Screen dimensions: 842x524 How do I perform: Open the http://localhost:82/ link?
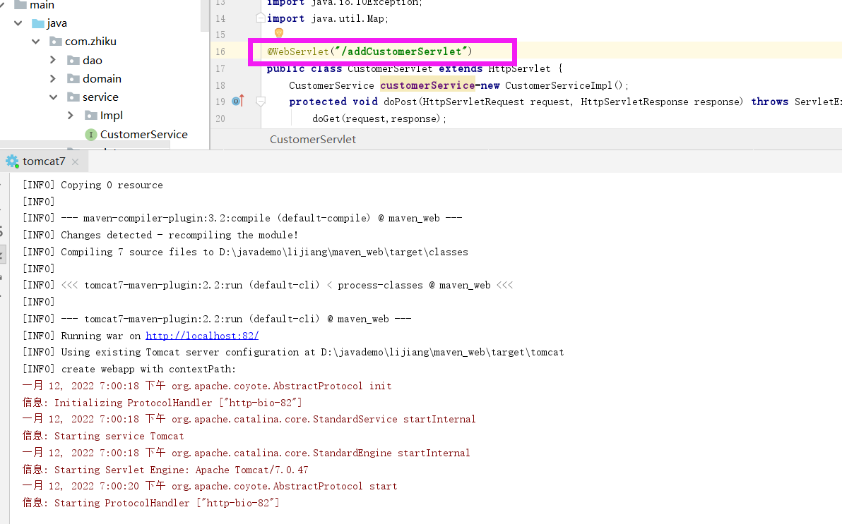[202, 336]
